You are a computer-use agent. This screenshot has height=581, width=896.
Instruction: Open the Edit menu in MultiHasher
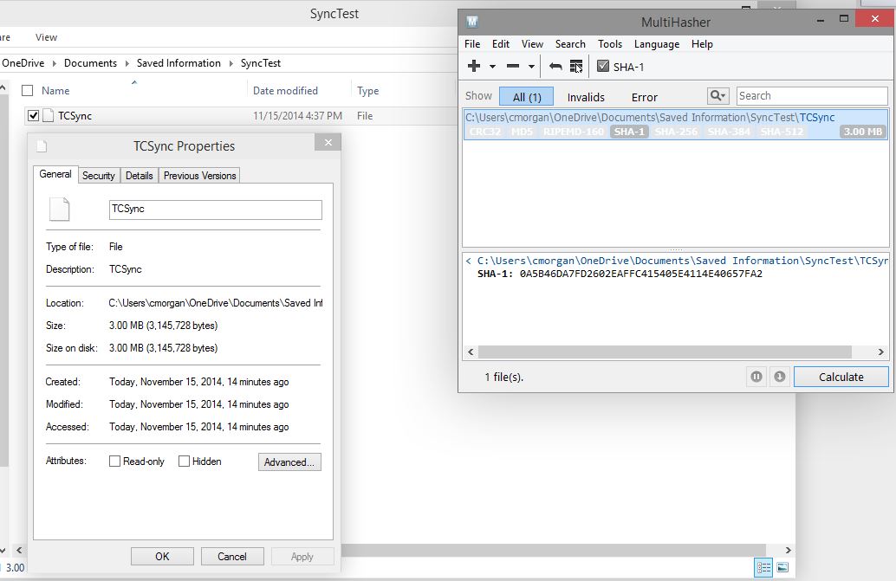point(501,44)
